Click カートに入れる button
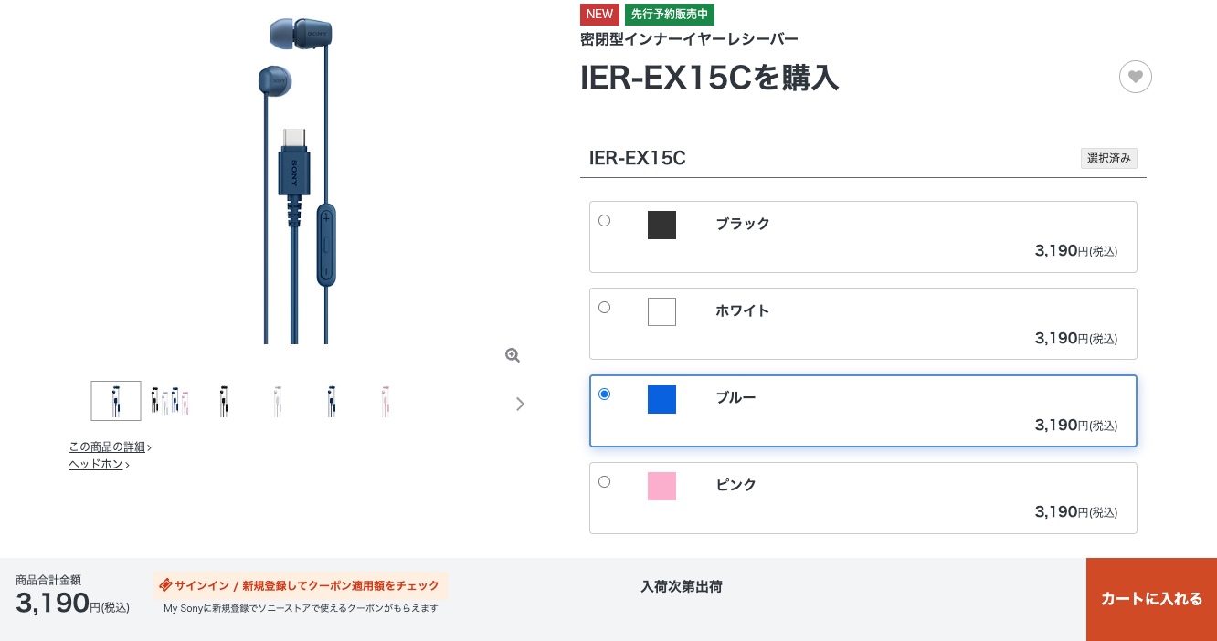Image resolution: width=1217 pixels, height=641 pixels. [x=1151, y=599]
